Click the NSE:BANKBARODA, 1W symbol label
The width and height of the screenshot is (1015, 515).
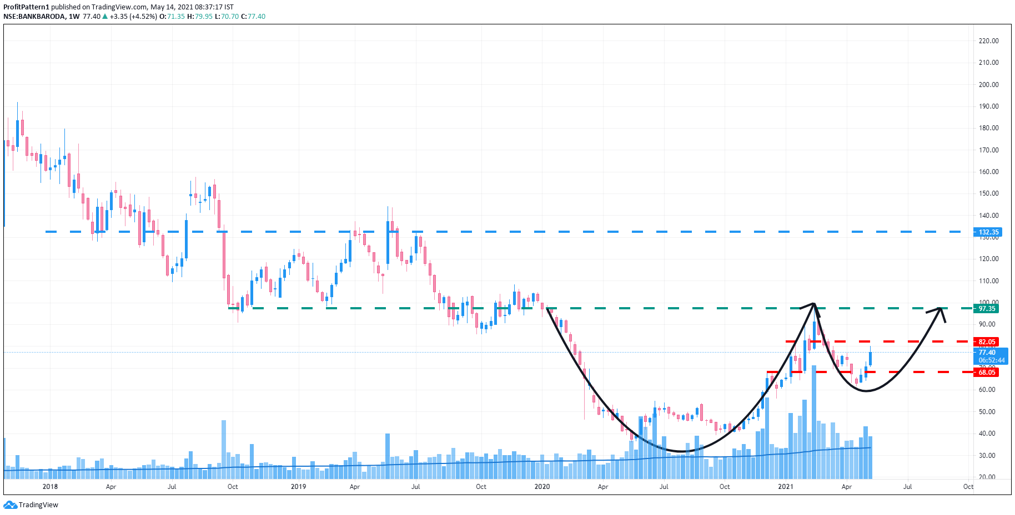(42, 17)
